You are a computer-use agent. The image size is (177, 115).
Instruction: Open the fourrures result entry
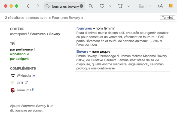pyautogui.click(x=84, y=28)
